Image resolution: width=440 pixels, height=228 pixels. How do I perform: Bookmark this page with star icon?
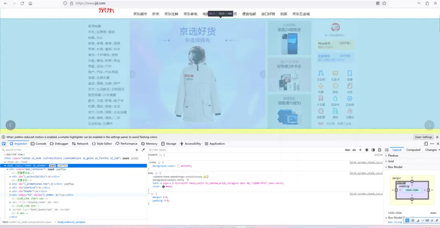pyautogui.click(x=384, y=3)
